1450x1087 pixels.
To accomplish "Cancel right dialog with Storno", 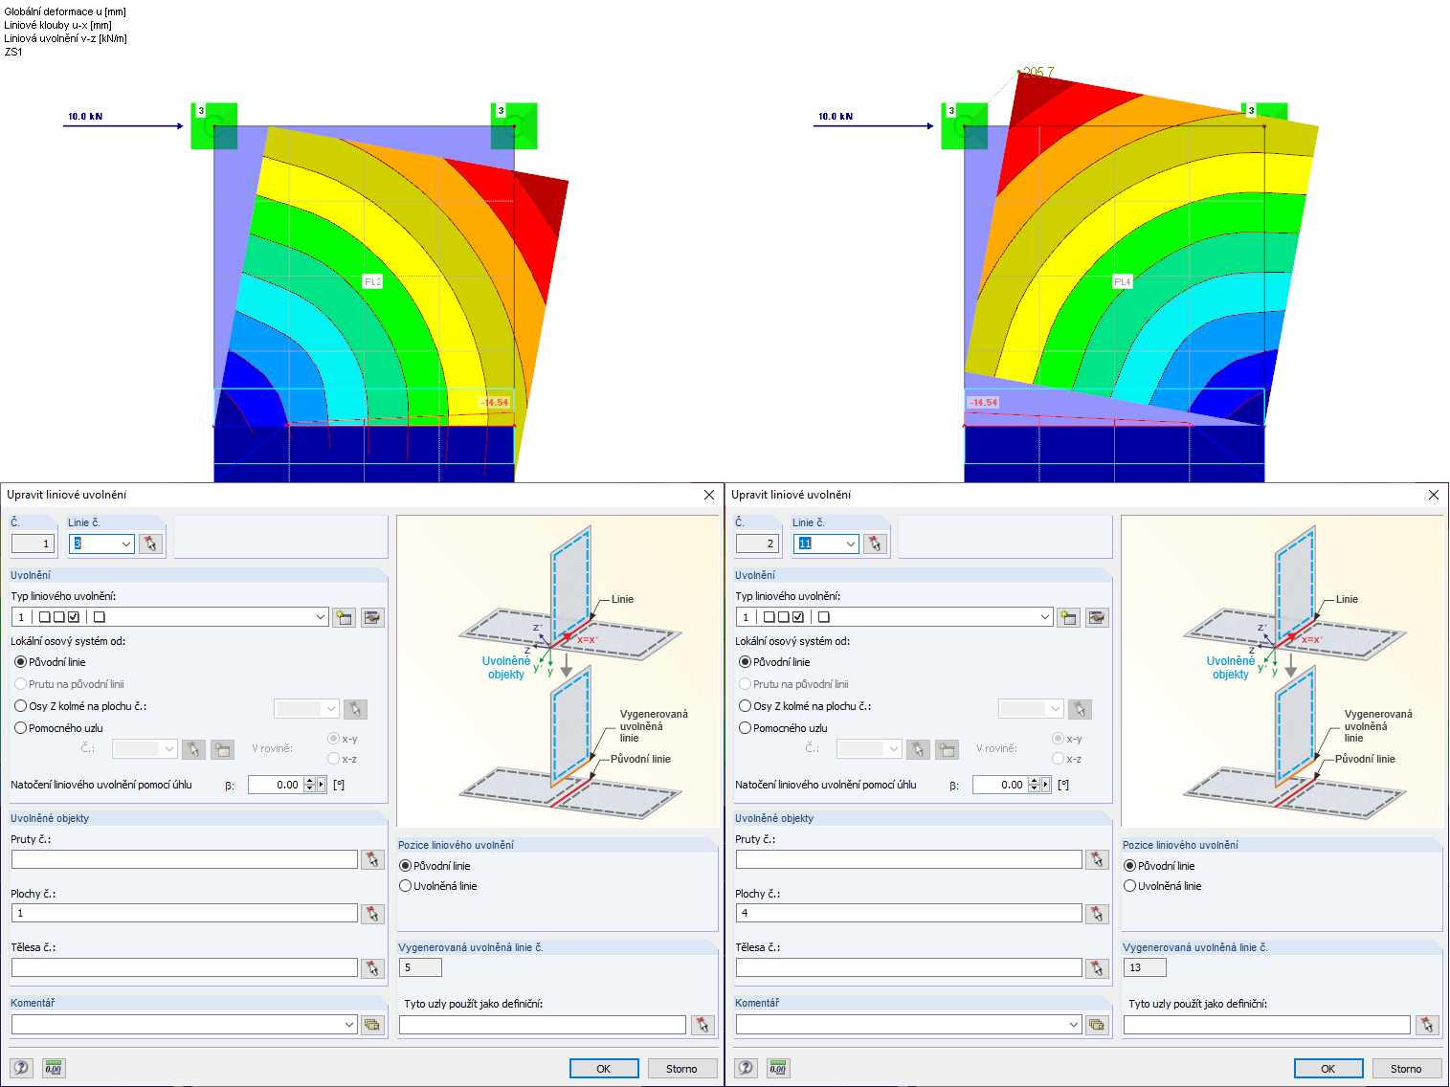I will 1406,1069.
